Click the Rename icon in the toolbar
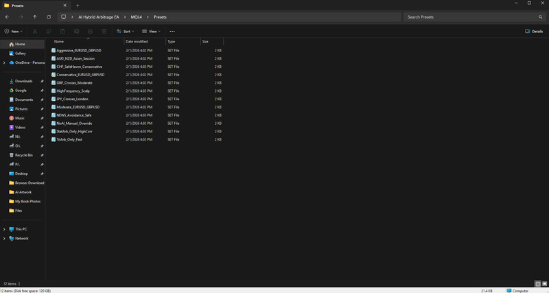Viewport: 549px width, 293px height. click(x=76, y=31)
